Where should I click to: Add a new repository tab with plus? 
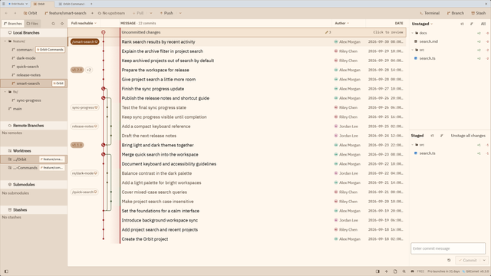91,4
